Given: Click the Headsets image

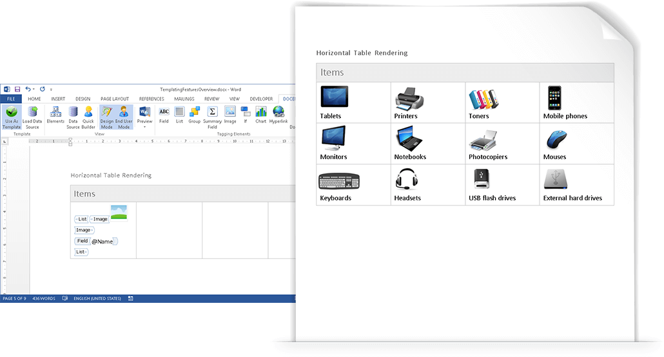Looking at the screenshot, I should 407,179.
